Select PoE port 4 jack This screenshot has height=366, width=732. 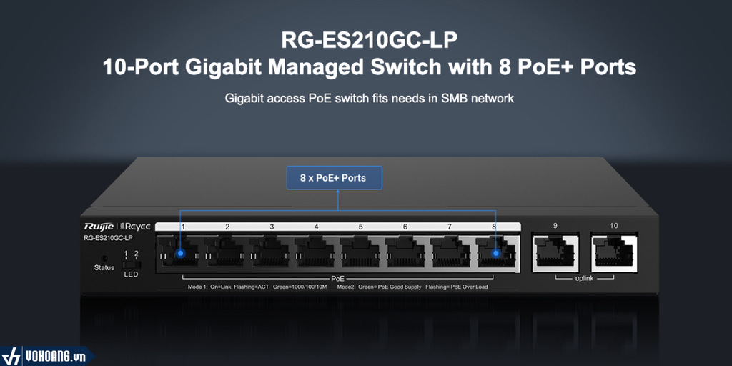pyautogui.click(x=315, y=252)
